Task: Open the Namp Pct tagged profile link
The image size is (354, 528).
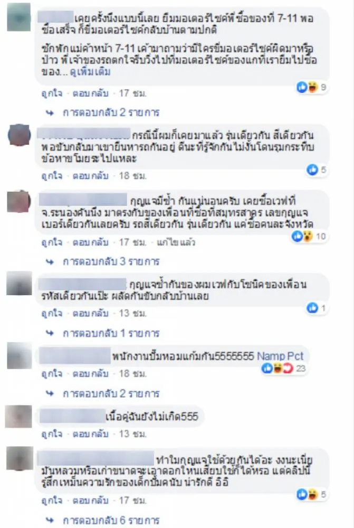Action: (280, 356)
